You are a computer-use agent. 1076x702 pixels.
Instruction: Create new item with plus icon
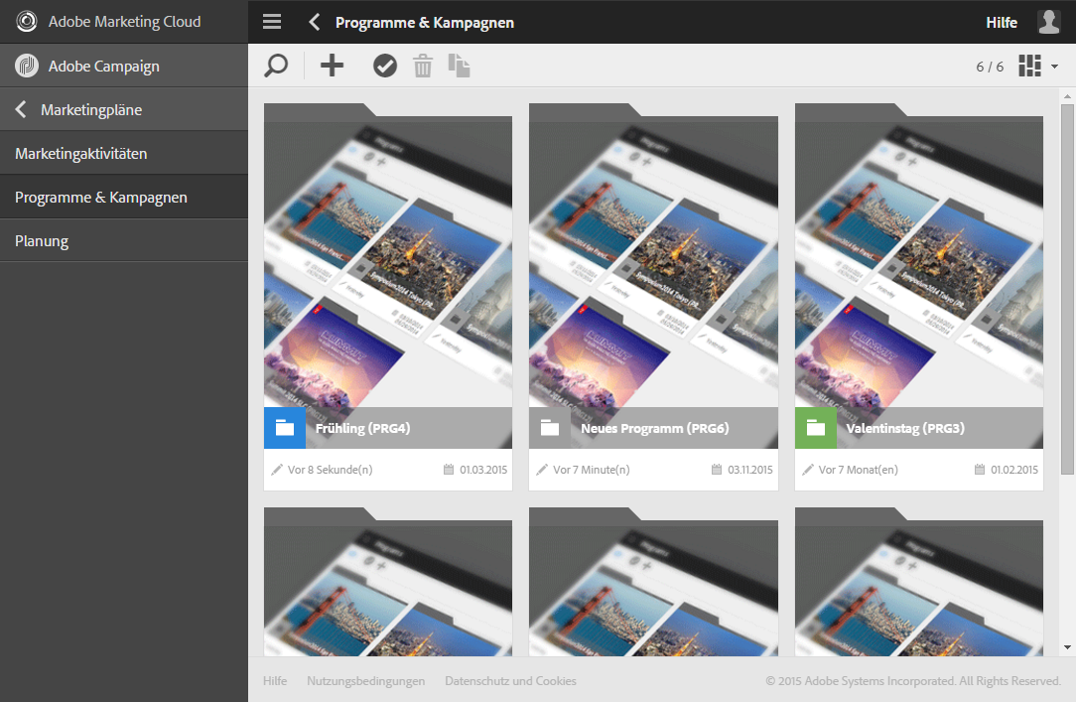tap(332, 66)
